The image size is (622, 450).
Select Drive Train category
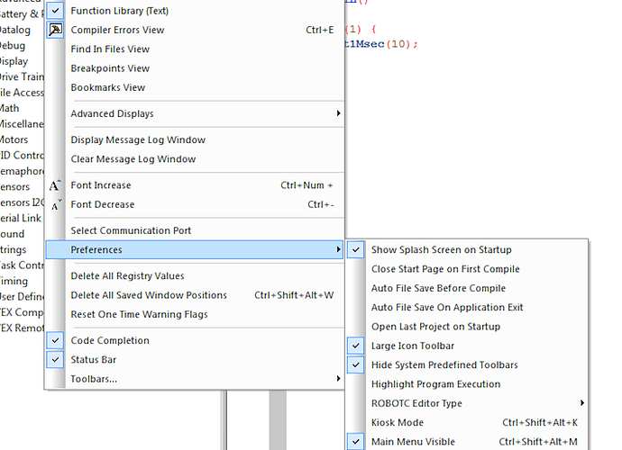22,76
